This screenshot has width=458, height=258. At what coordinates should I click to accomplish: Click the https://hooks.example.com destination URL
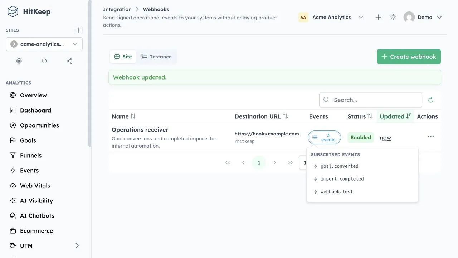pos(267,134)
